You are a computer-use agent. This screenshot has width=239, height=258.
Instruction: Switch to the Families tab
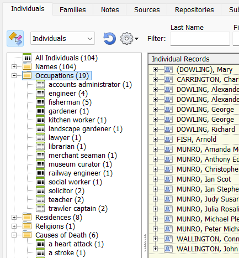click(x=73, y=9)
